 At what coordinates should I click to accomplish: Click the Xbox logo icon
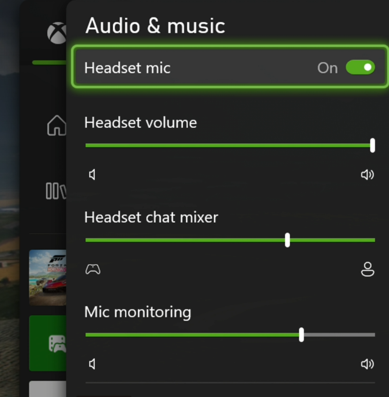pyautogui.click(x=57, y=33)
